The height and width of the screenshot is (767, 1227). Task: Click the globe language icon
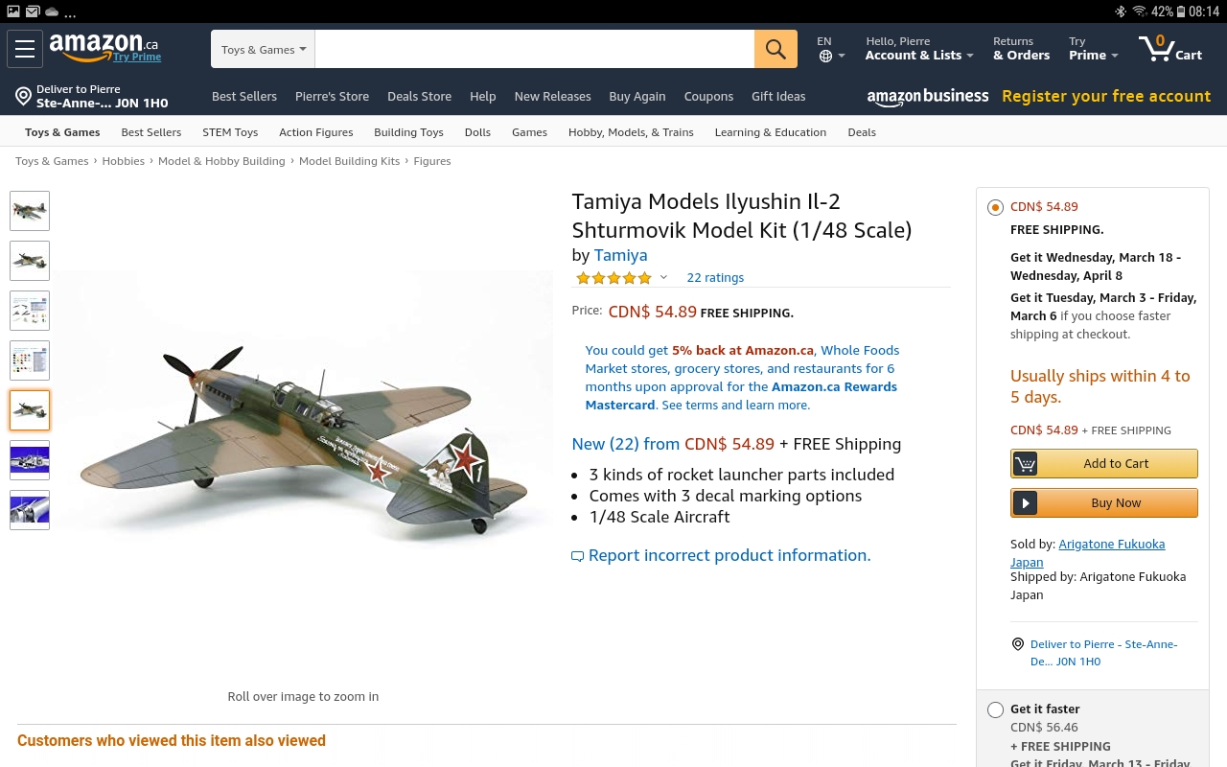pyautogui.click(x=825, y=57)
